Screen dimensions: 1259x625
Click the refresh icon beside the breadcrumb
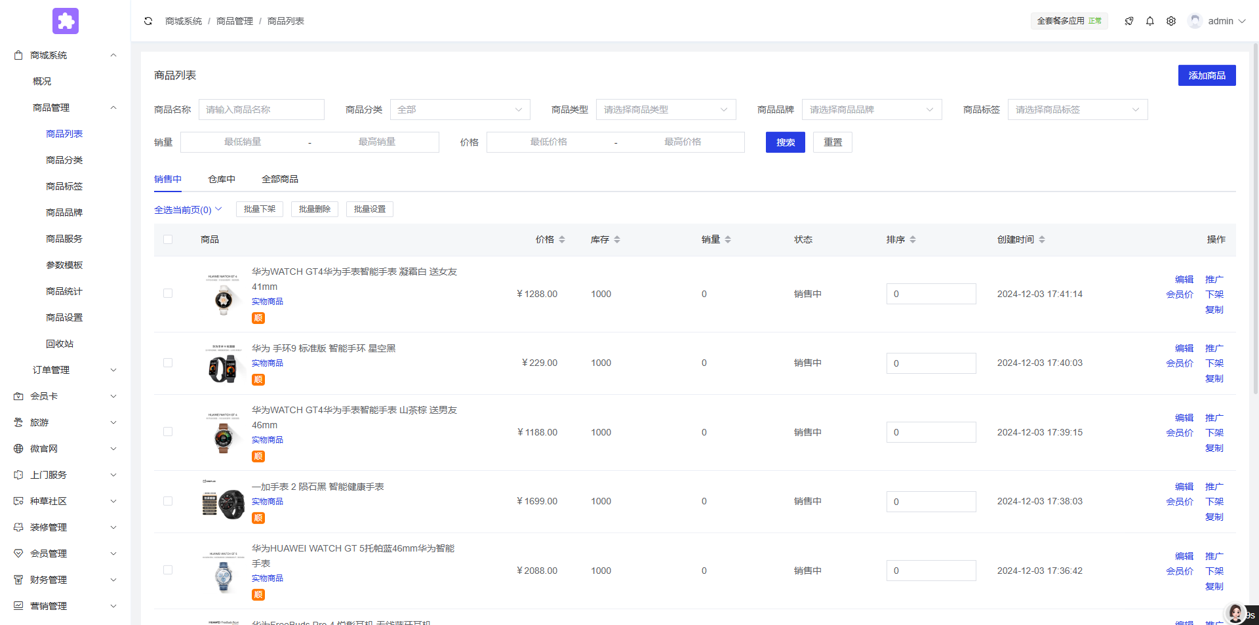pyautogui.click(x=148, y=21)
